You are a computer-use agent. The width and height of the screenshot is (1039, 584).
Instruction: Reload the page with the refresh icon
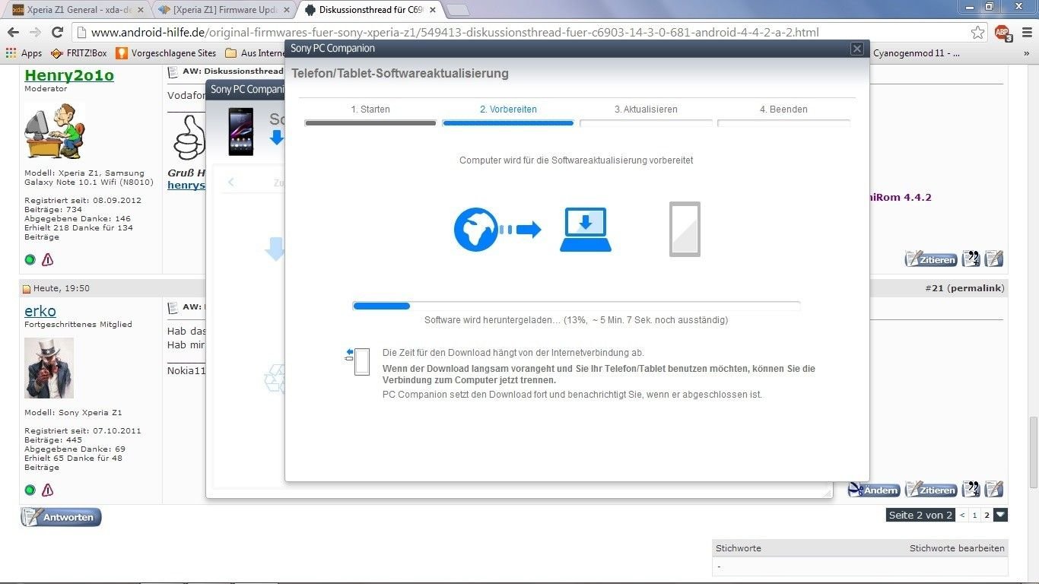pyautogui.click(x=57, y=33)
